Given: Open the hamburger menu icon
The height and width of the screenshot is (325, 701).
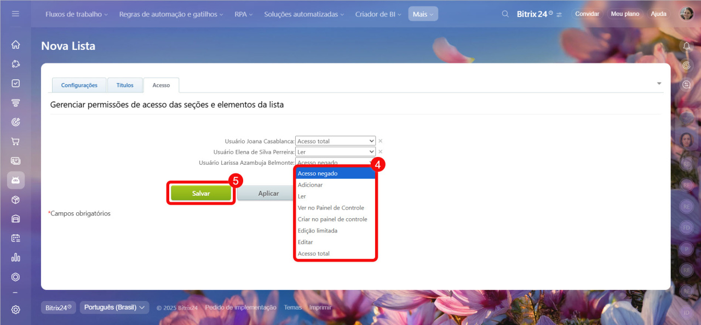Looking at the screenshot, I should coord(15,14).
